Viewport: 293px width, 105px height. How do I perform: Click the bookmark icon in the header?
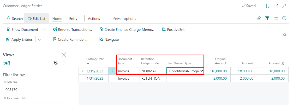point(267,6)
